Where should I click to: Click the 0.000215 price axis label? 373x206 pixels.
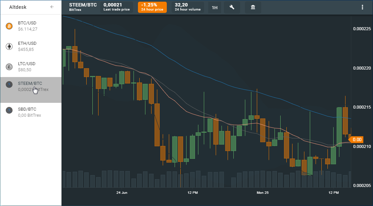tap(362, 107)
